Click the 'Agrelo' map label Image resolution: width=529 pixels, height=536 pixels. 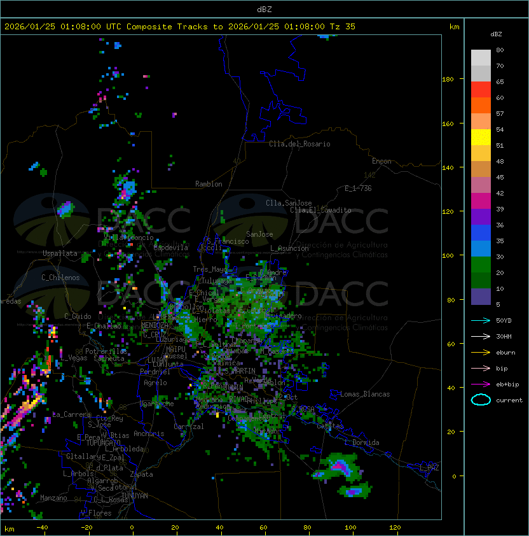pyautogui.click(x=155, y=383)
